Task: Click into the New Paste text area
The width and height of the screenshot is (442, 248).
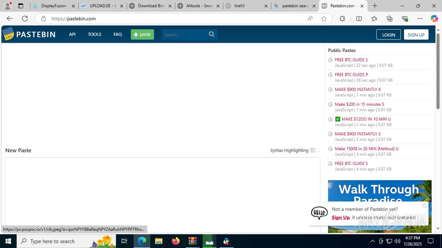Action: tap(163, 195)
